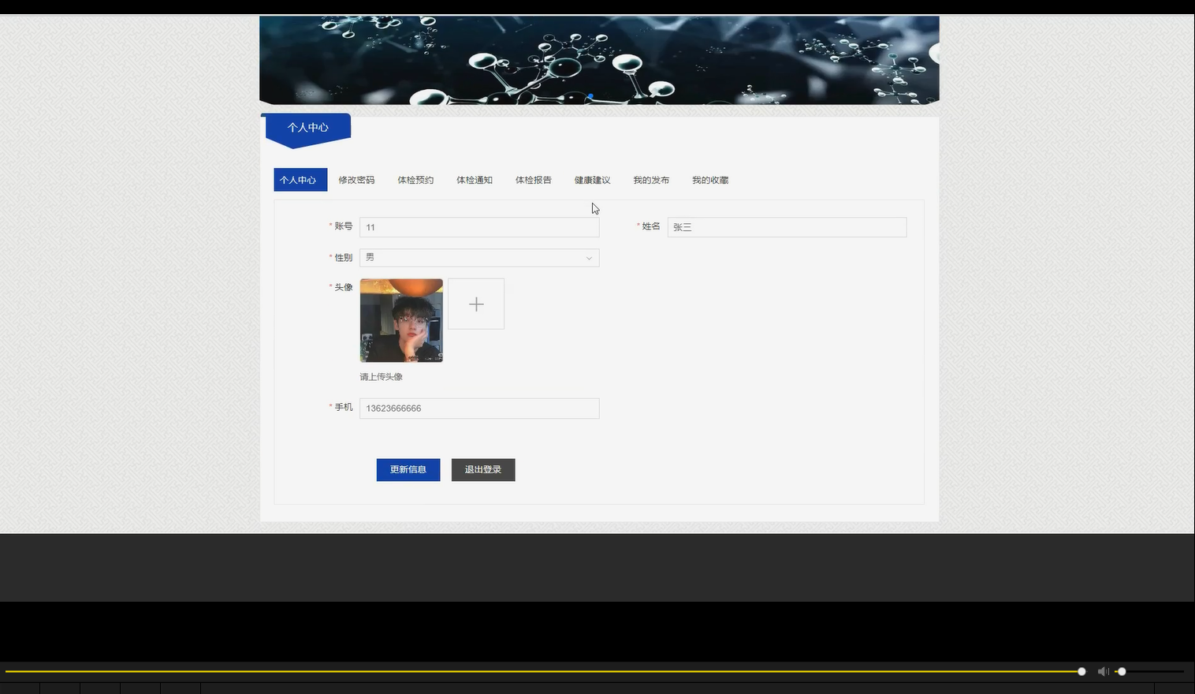1195x694 pixels.
Task: Click into the 姓名 input field
Action: point(787,227)
